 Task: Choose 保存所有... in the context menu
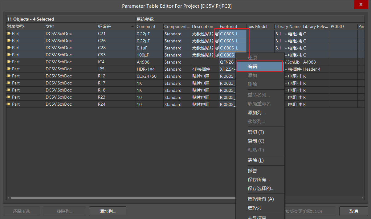(x=259, y=180)
